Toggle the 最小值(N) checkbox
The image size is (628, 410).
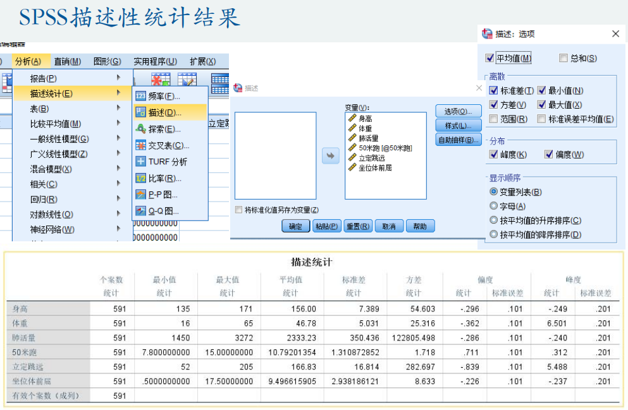pyautogui.click(x=541, y=90)
